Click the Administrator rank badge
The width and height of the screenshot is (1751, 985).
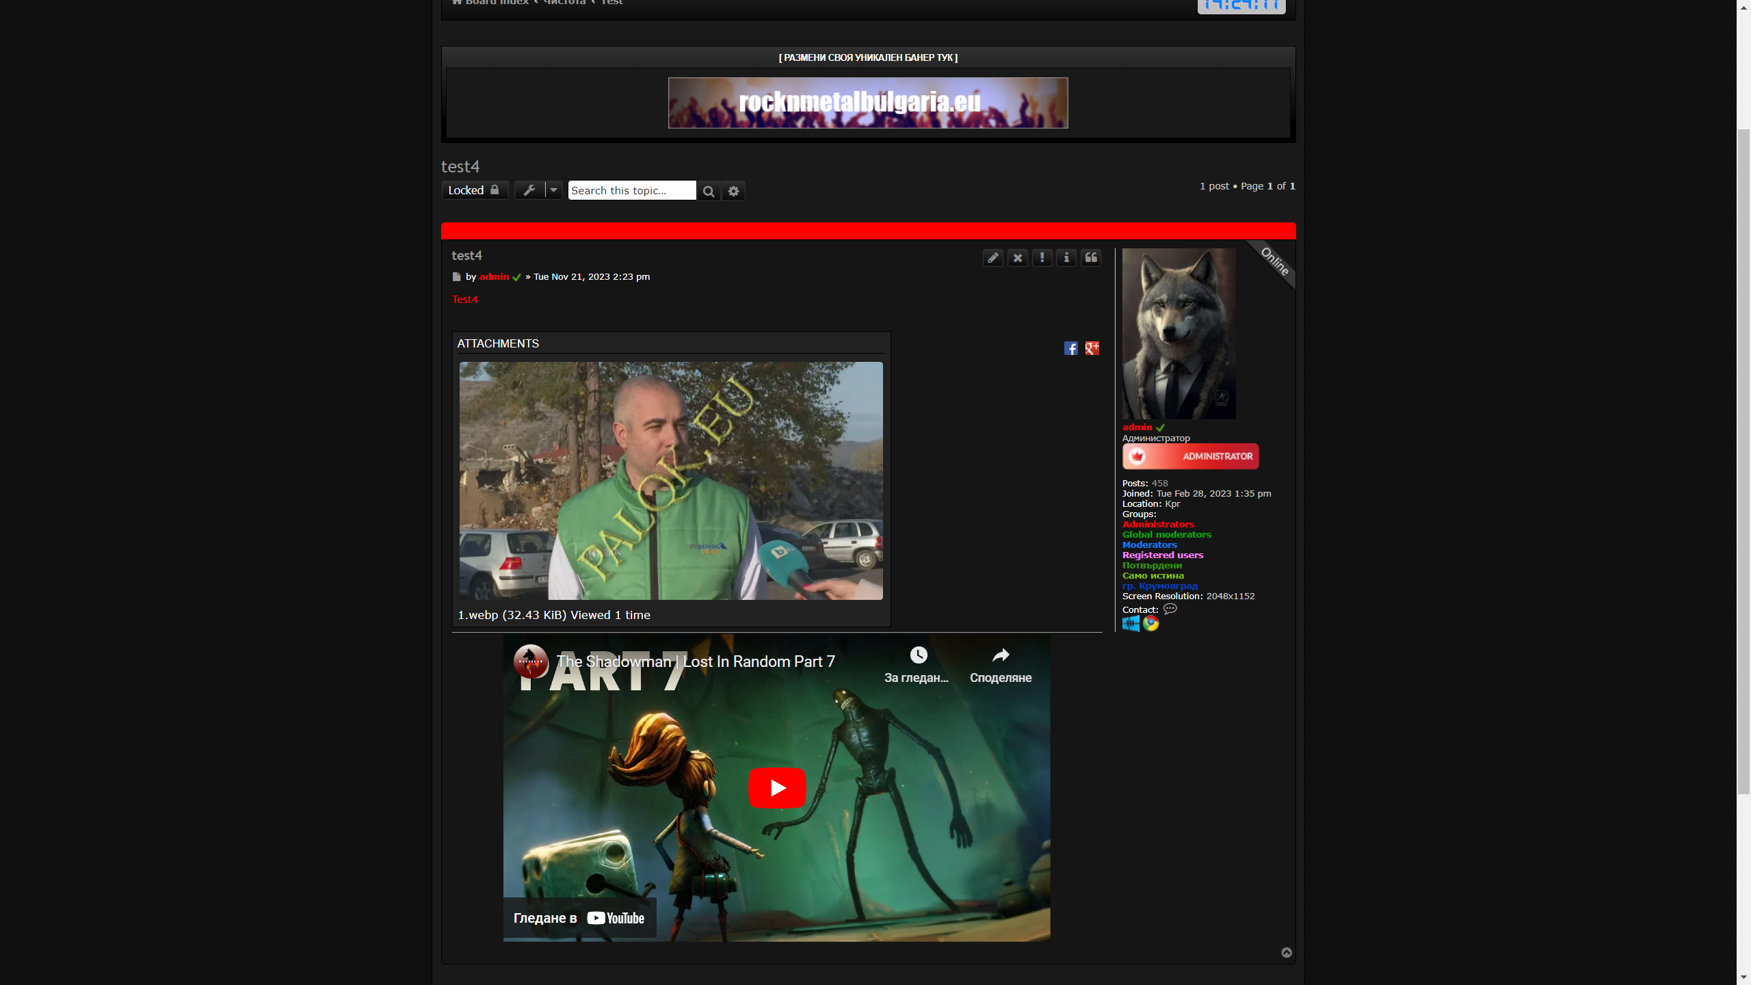[x=1191, y=456]
